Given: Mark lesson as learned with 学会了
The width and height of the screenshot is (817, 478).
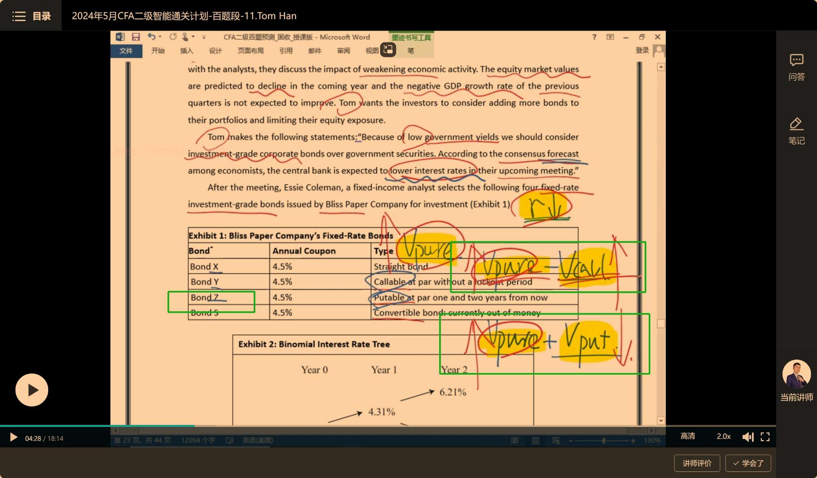Looking at the screenshot, I should coord(748,463).
